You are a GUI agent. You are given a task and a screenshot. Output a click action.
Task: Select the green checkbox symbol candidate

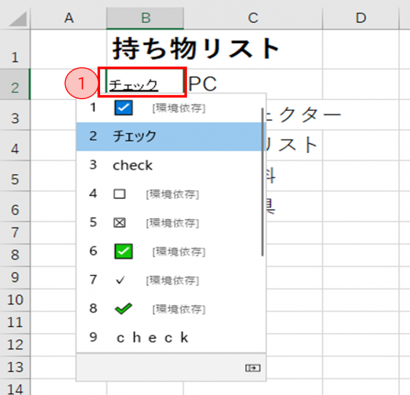124,251
